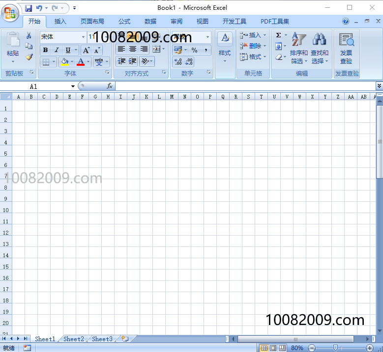Viewport: 383px width, 352px height.
Task: Click the Save icon in quick access toolbar
Action: tap(29, 8)
